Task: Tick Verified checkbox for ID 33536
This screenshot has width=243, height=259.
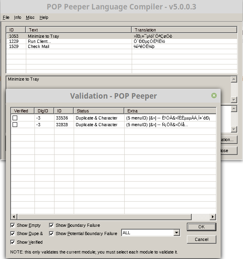Action: pyautogui.click(x=15, y=118)
